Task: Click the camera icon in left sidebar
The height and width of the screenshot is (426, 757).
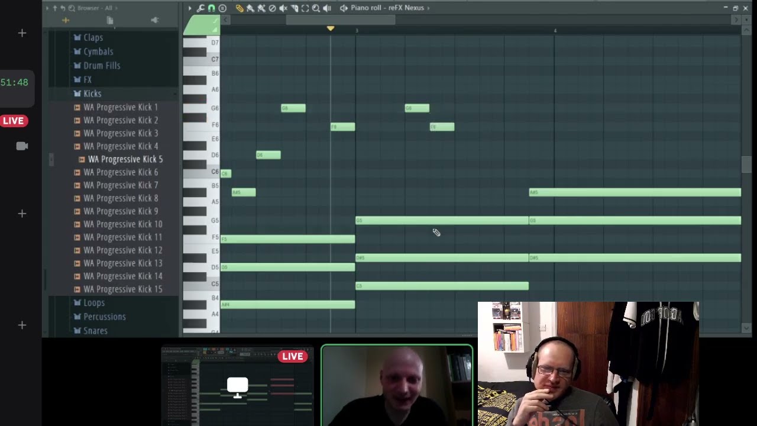Action: tap(22, 146)
